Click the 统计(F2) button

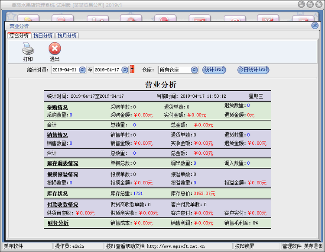[x=214, y=70]
